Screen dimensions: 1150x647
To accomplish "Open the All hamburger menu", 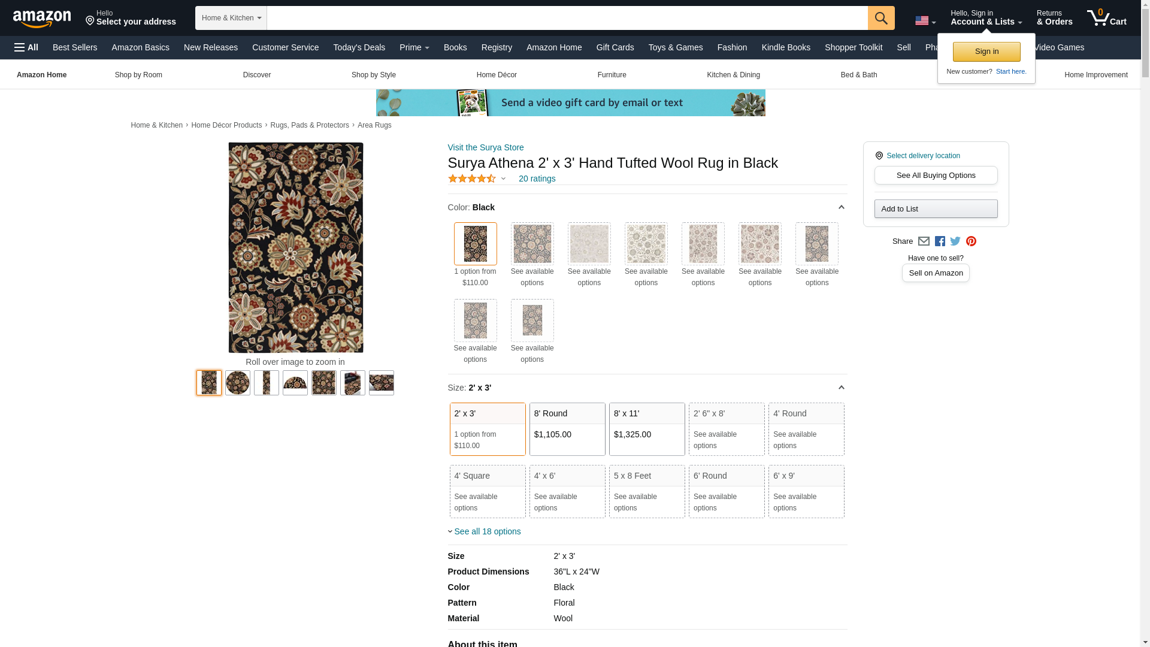I will pyautogui.click(x=26, y=47).
